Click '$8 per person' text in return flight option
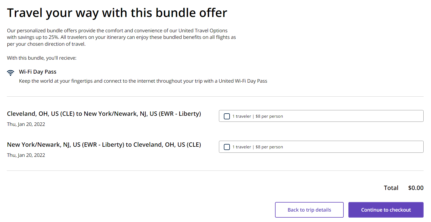Image resolution: width=431 pixels, height=222 pixels. point(269,147)
